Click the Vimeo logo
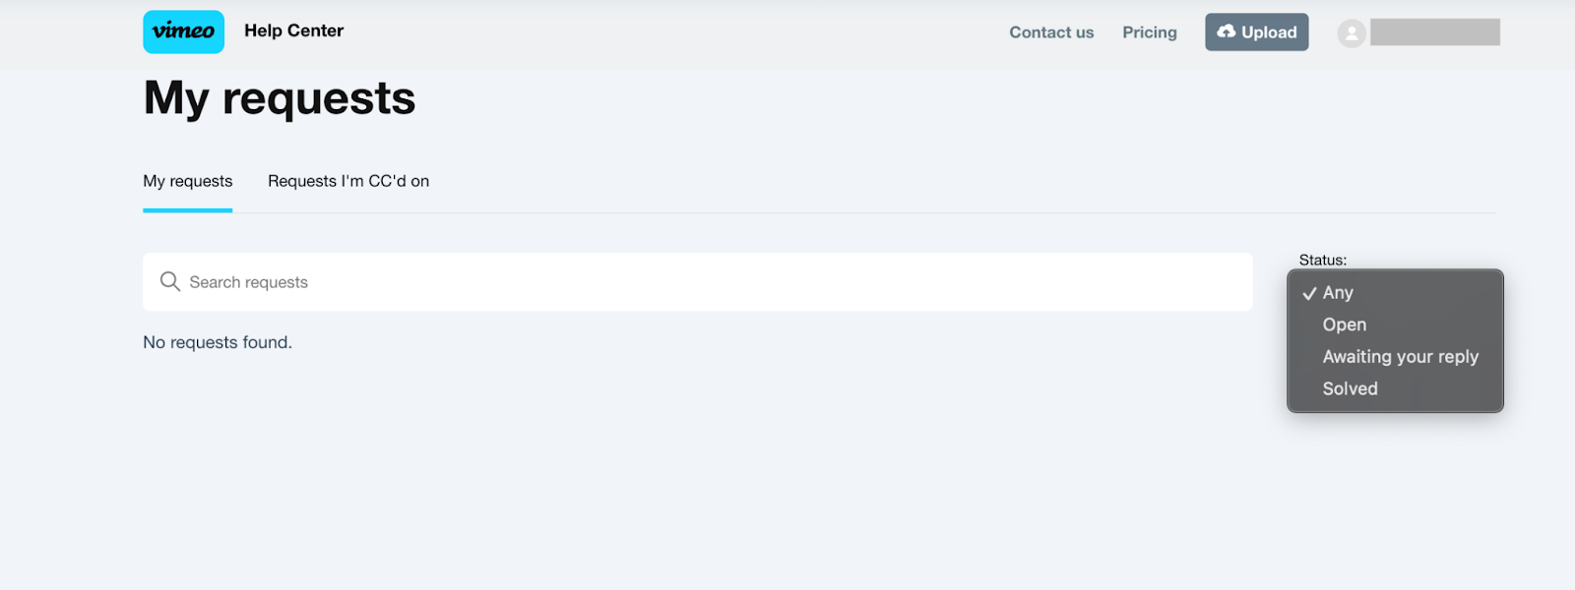The height and width of the screenshot is (590, 1575). click(183, 31)
